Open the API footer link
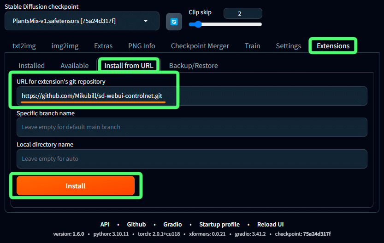The width and height of the screenshot is (384, 243). click(x=105, y=225)
